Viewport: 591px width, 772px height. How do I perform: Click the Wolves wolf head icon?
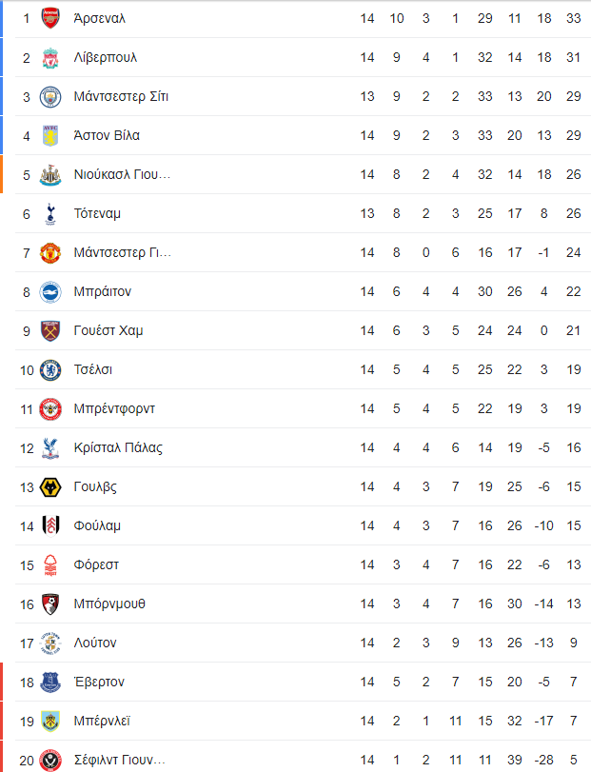coord(50,487)
